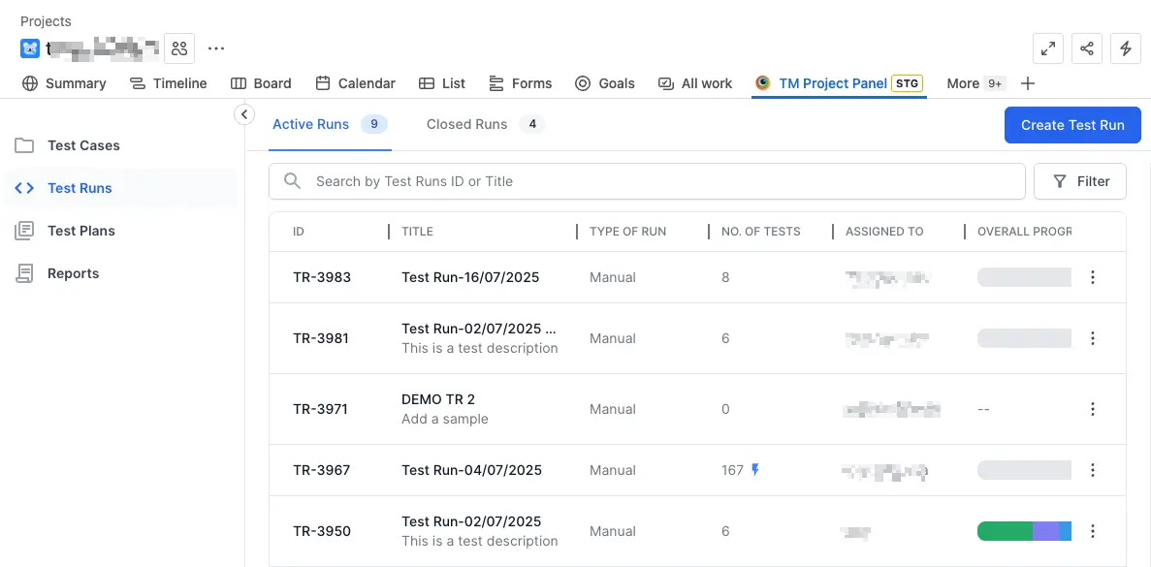
Task: Open the Board tab
Action: point(261,83)
